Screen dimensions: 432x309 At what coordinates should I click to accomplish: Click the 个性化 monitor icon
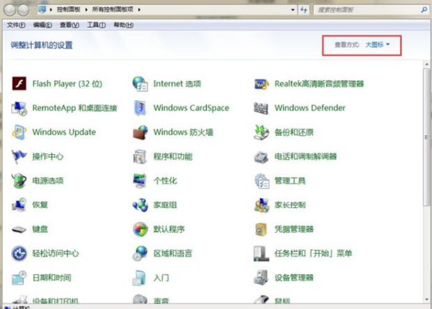click(140, 181)
